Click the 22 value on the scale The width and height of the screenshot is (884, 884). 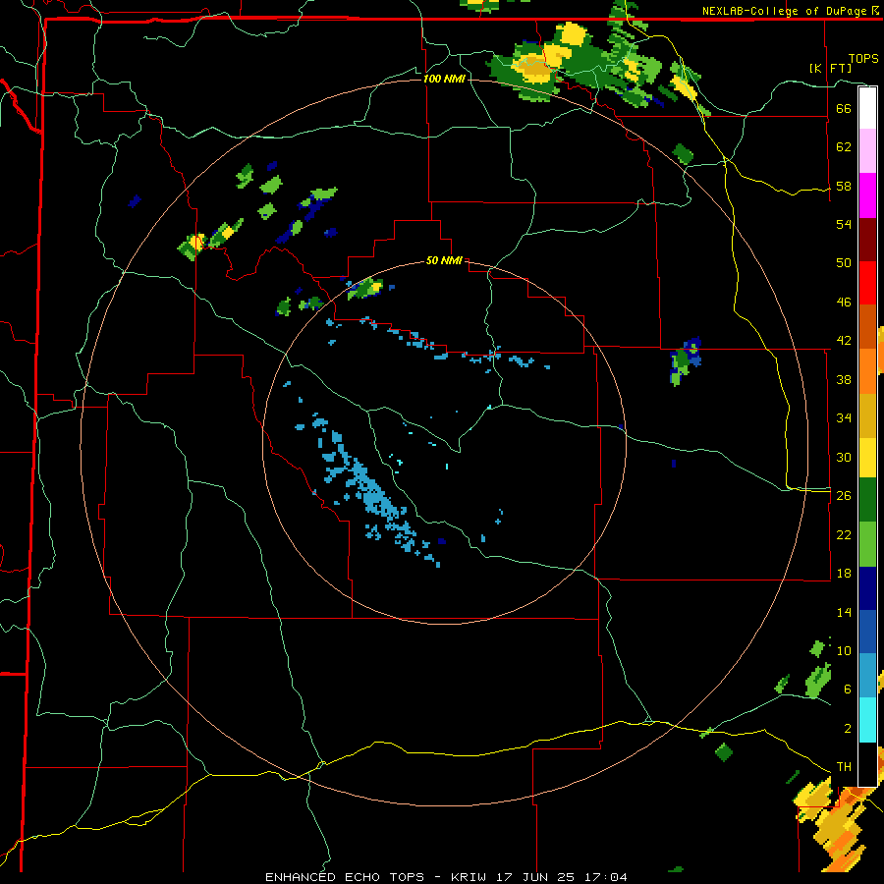click(x=844, y=534)
